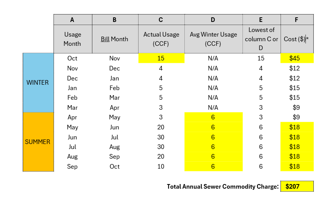Select the $207 total charge cell

coord(297,186)
